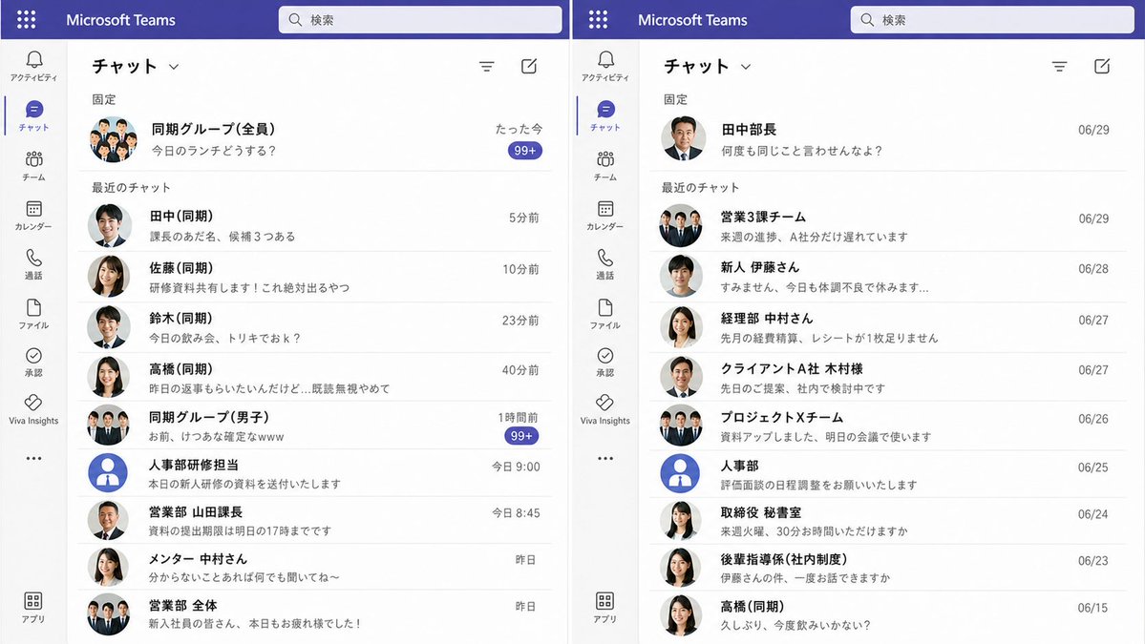The width and height of the screenshot is (1145, 644).
Task: Click 同期グループ(全員) group avatar
Action: [113, 139]
